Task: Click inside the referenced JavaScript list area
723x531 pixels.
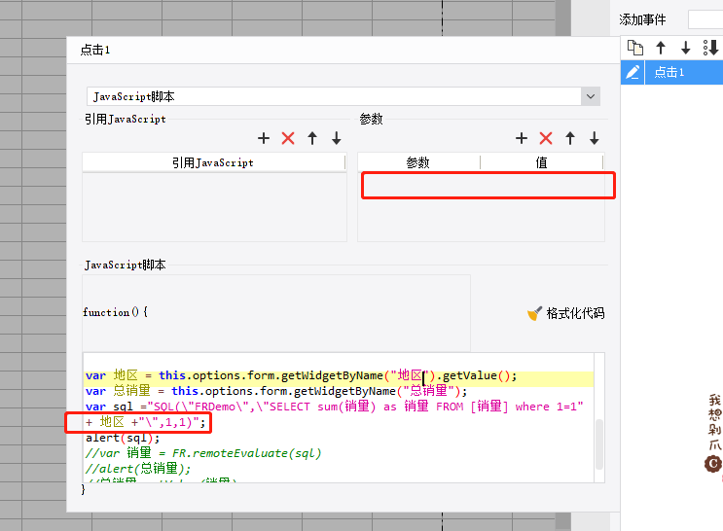Action: pyautogui.click(x=214, y=207)
